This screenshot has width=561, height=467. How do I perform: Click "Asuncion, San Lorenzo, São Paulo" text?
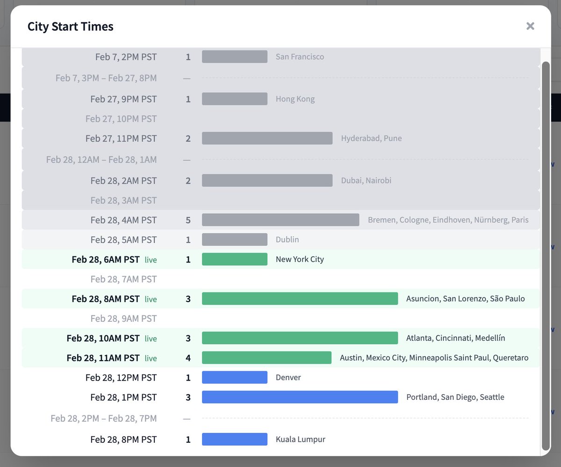(x=466, y=298)
